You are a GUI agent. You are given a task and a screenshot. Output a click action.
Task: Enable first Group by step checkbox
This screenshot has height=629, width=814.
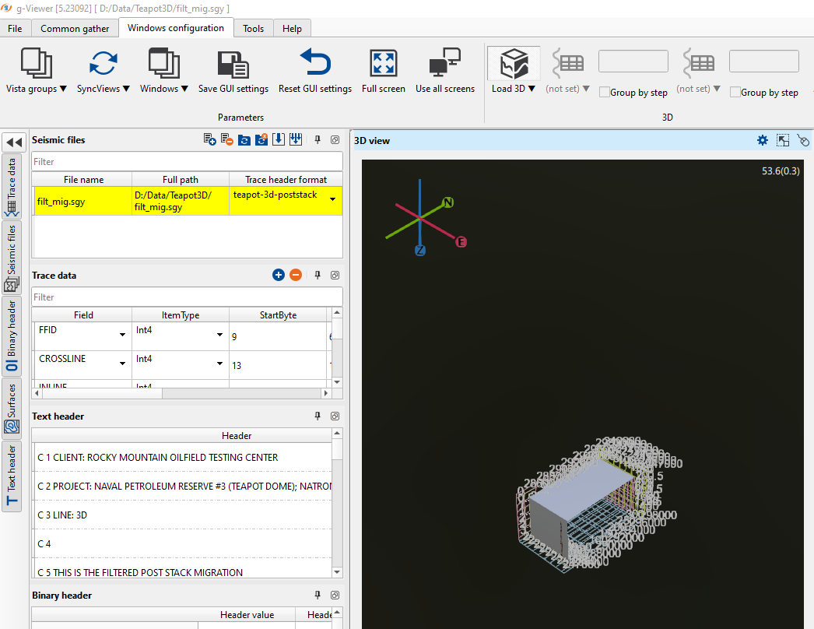(x=604, y=93)
